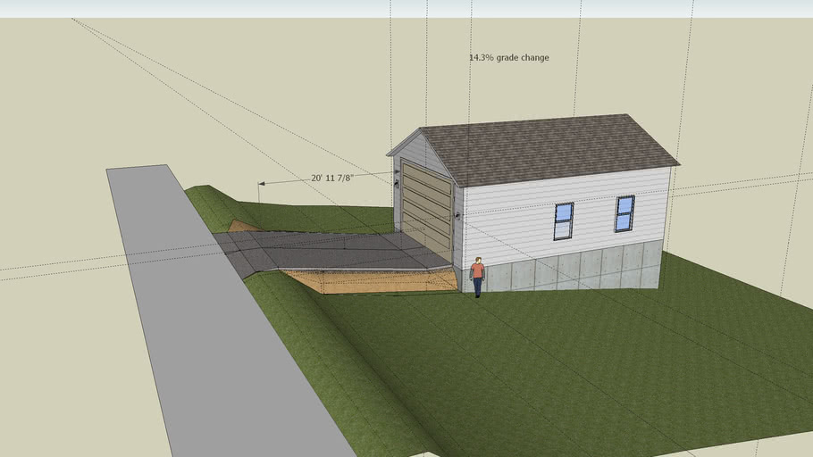Click the wall lamp left of the garage door
Screen dimensions: 813x457
pos(396,185)
